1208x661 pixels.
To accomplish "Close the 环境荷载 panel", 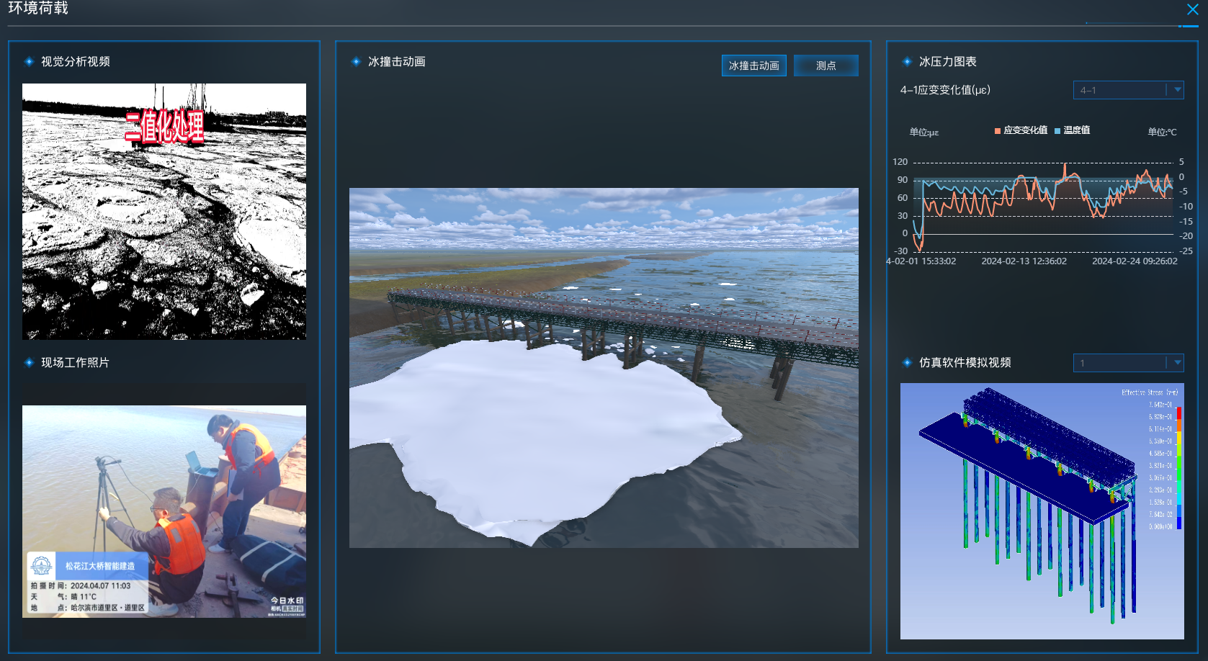I will (1192, 9).
